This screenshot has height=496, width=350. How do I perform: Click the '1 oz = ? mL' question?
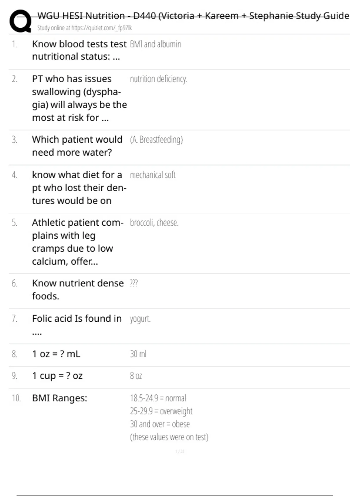pyautogui.click(x=56, y=354)
